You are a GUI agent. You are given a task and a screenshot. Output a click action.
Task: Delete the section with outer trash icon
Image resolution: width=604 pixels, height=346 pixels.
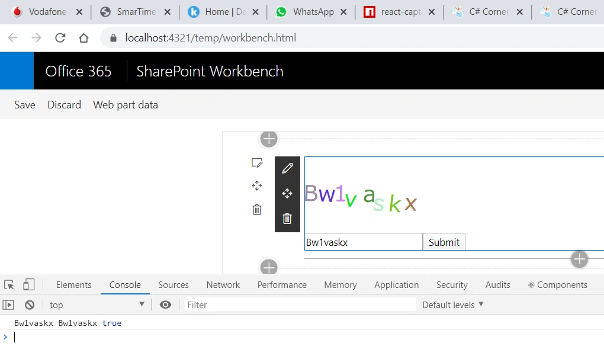click(x=257, y=210)
